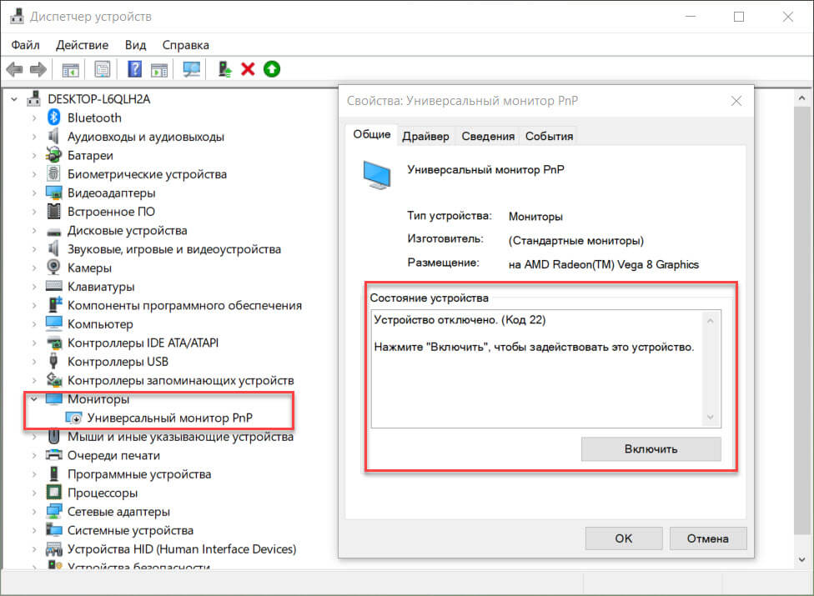The height and width of the screenshot is (596, 814).
Task: Click the Show/Hide console tree icon
Action: [70, 68]
